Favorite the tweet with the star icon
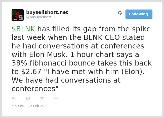The image size is (164, 118). pos(42,98)
